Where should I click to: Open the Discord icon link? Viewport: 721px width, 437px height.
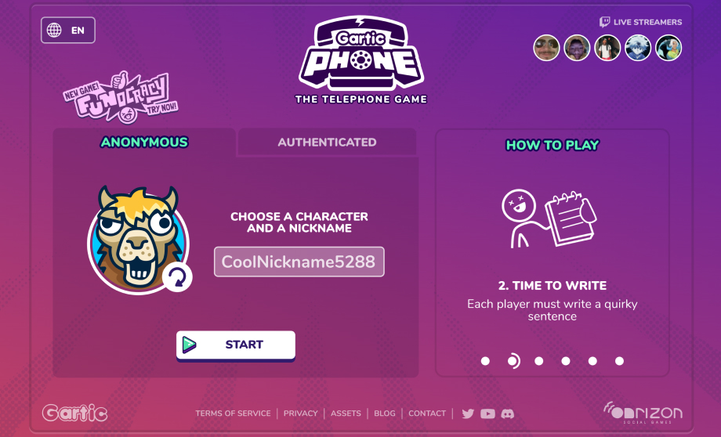[507, 414]
